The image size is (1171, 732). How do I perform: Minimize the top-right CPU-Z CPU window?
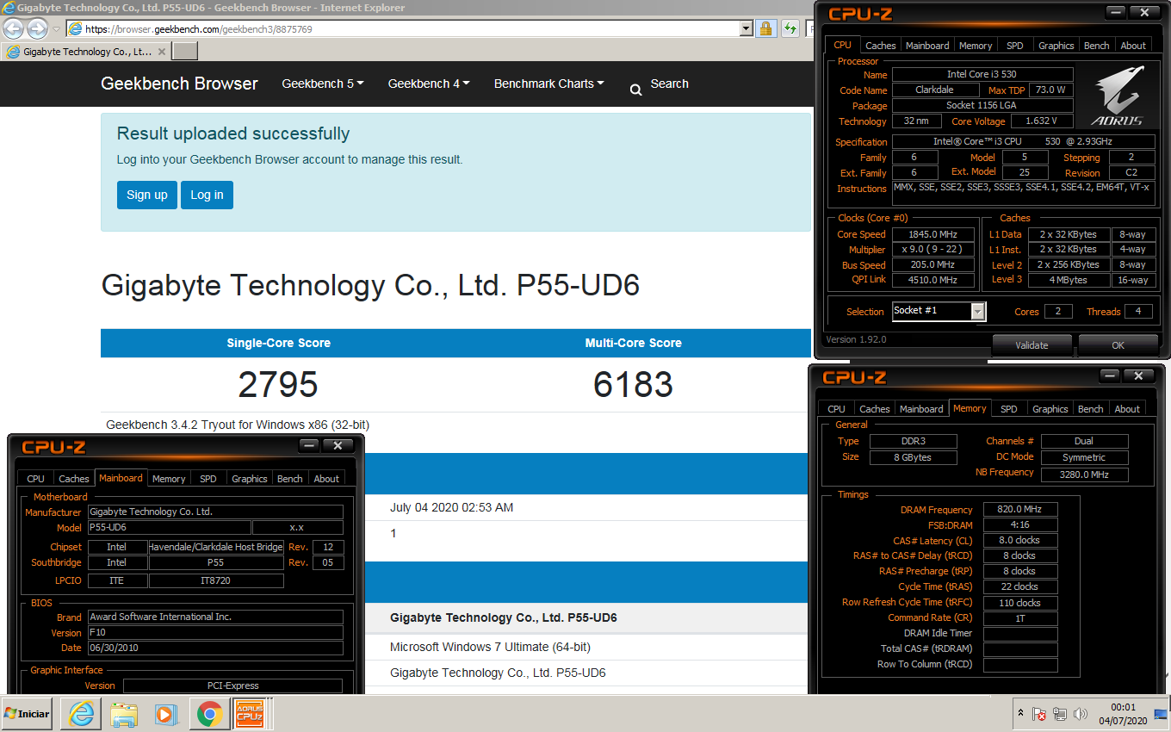point(1116,12)
